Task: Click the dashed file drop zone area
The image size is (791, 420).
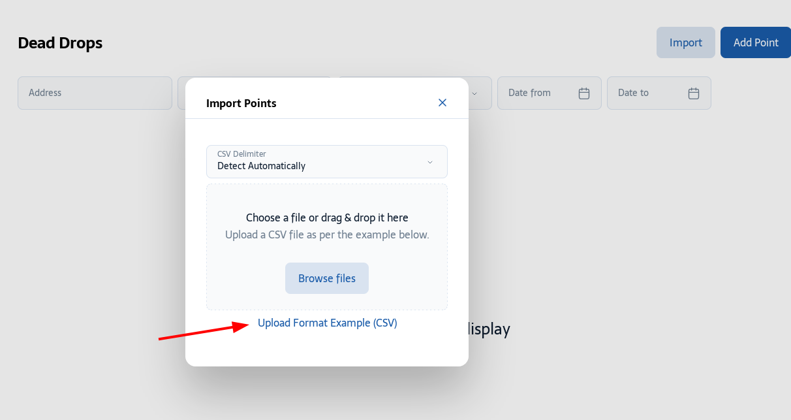Action: click(327, 247)
